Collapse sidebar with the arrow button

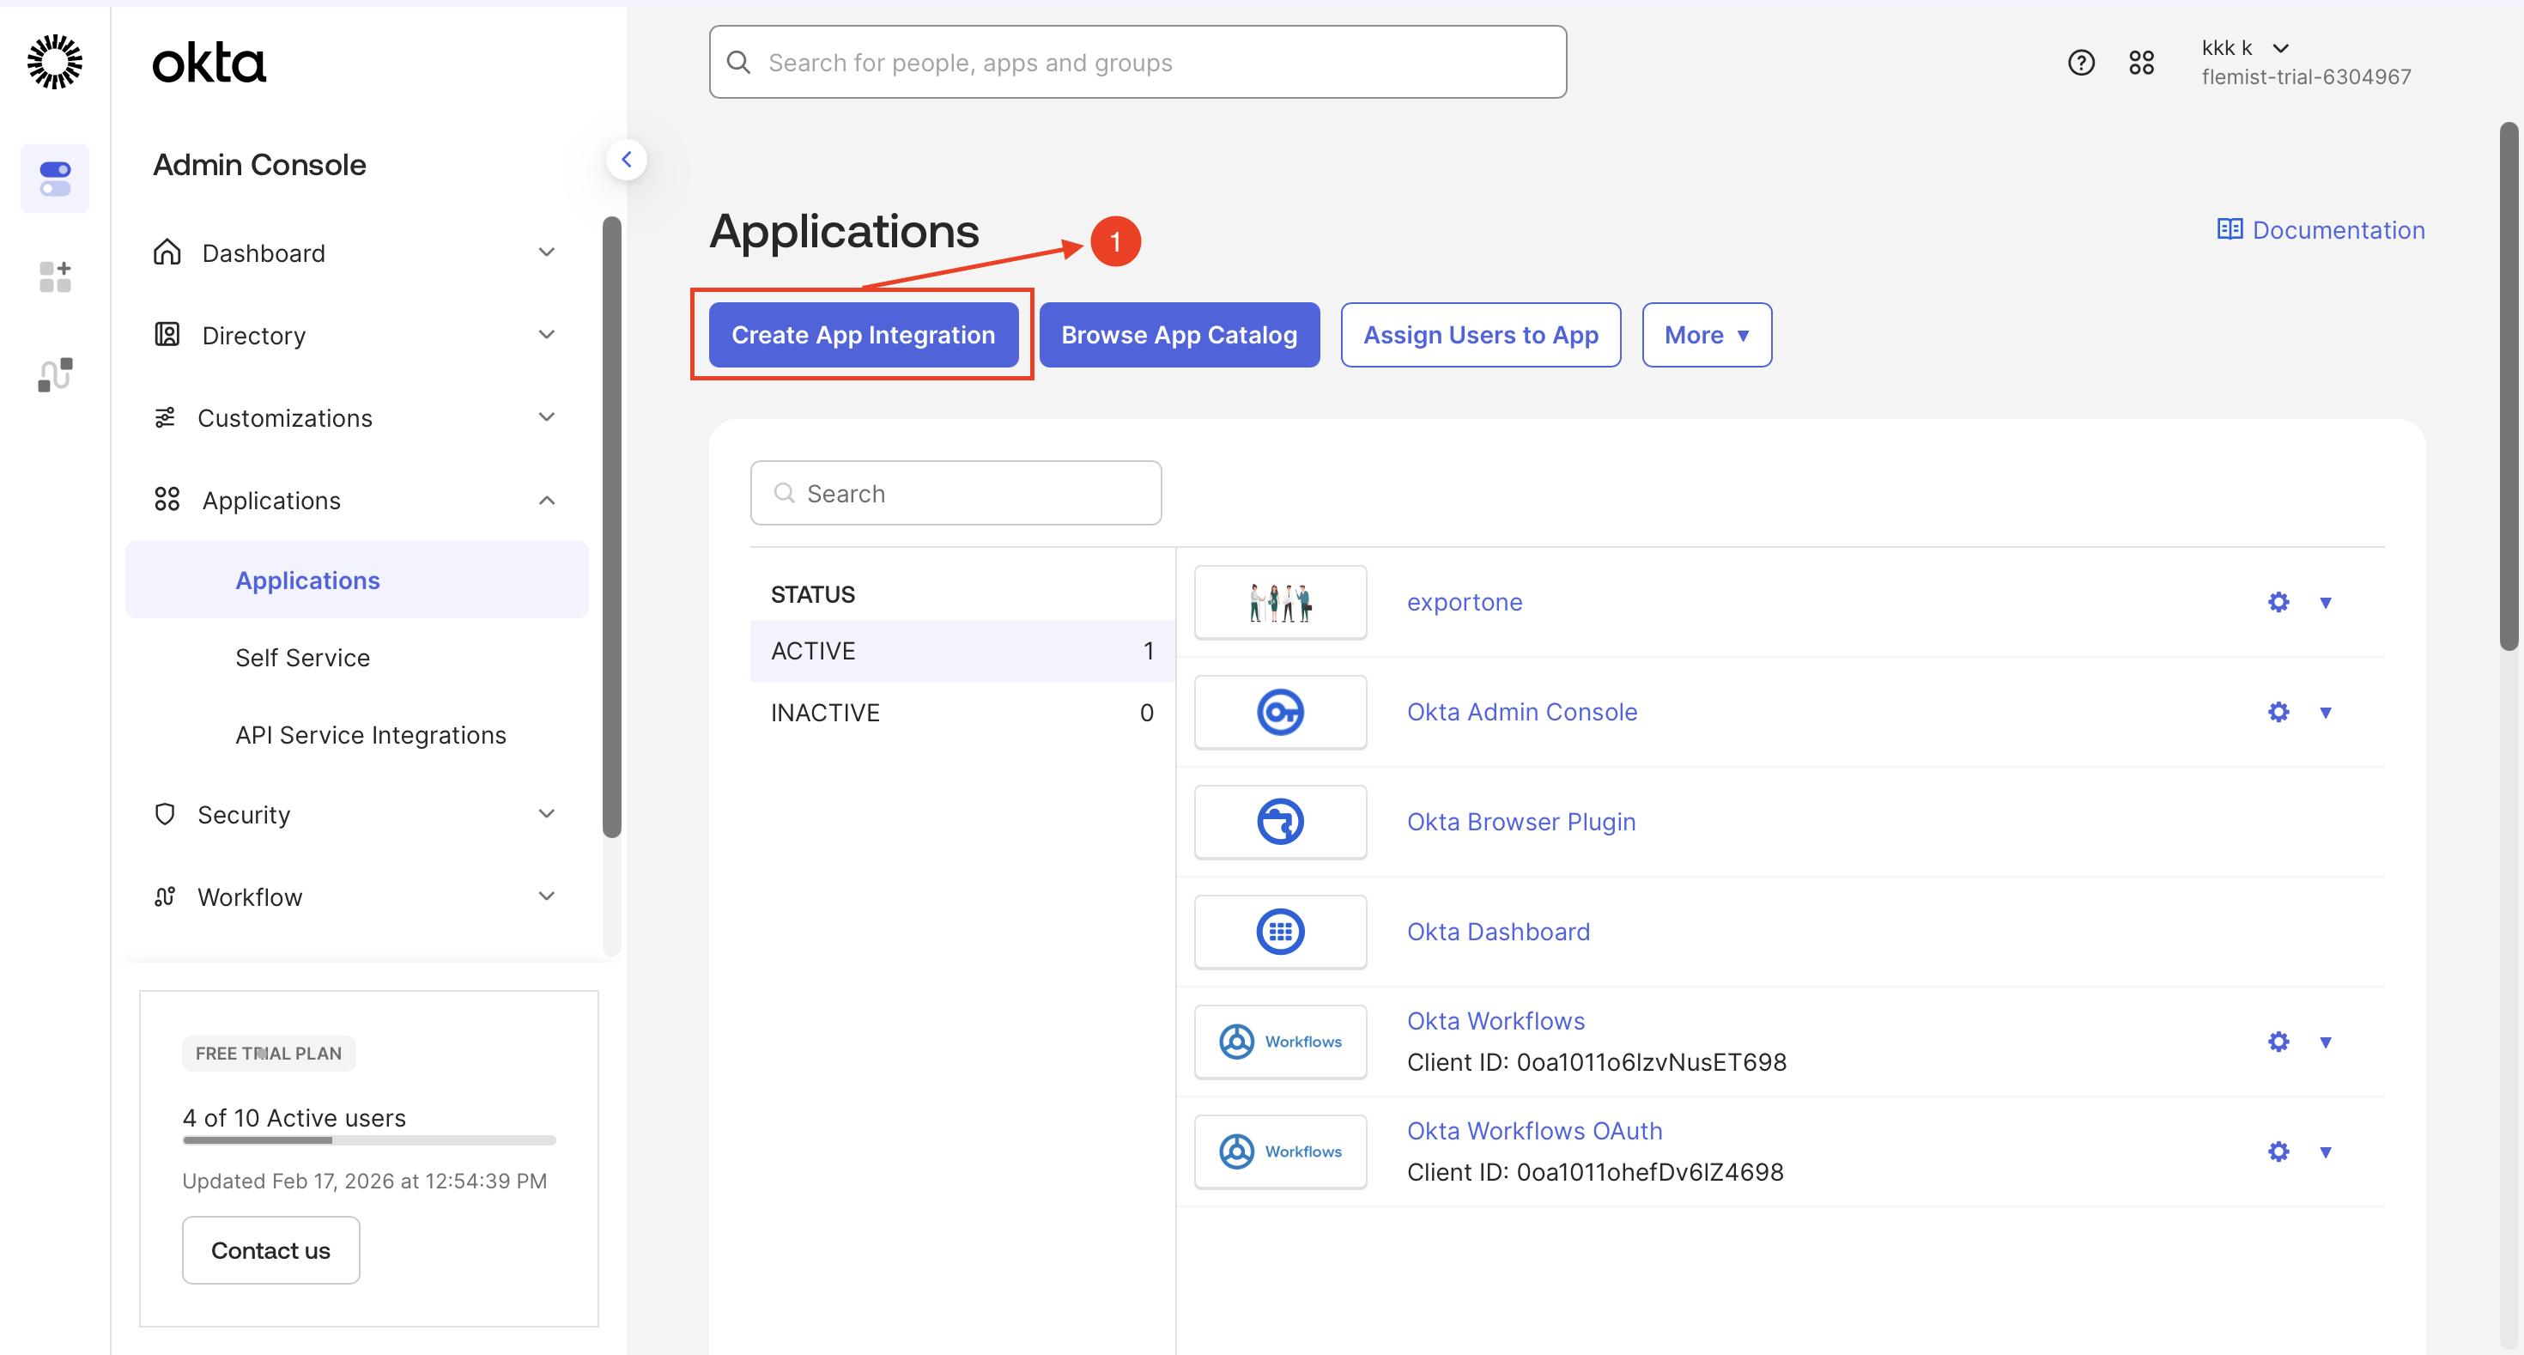click(x=626, y=159)
